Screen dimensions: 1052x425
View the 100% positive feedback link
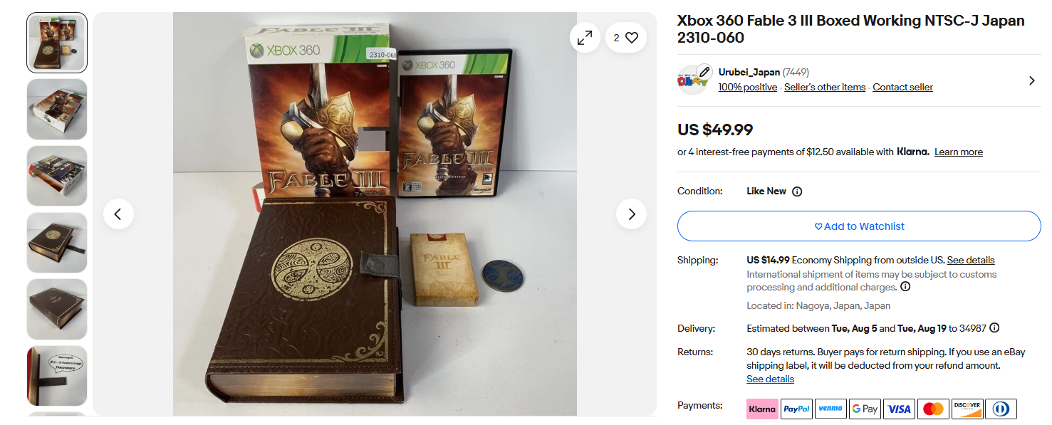click(747, 88)
